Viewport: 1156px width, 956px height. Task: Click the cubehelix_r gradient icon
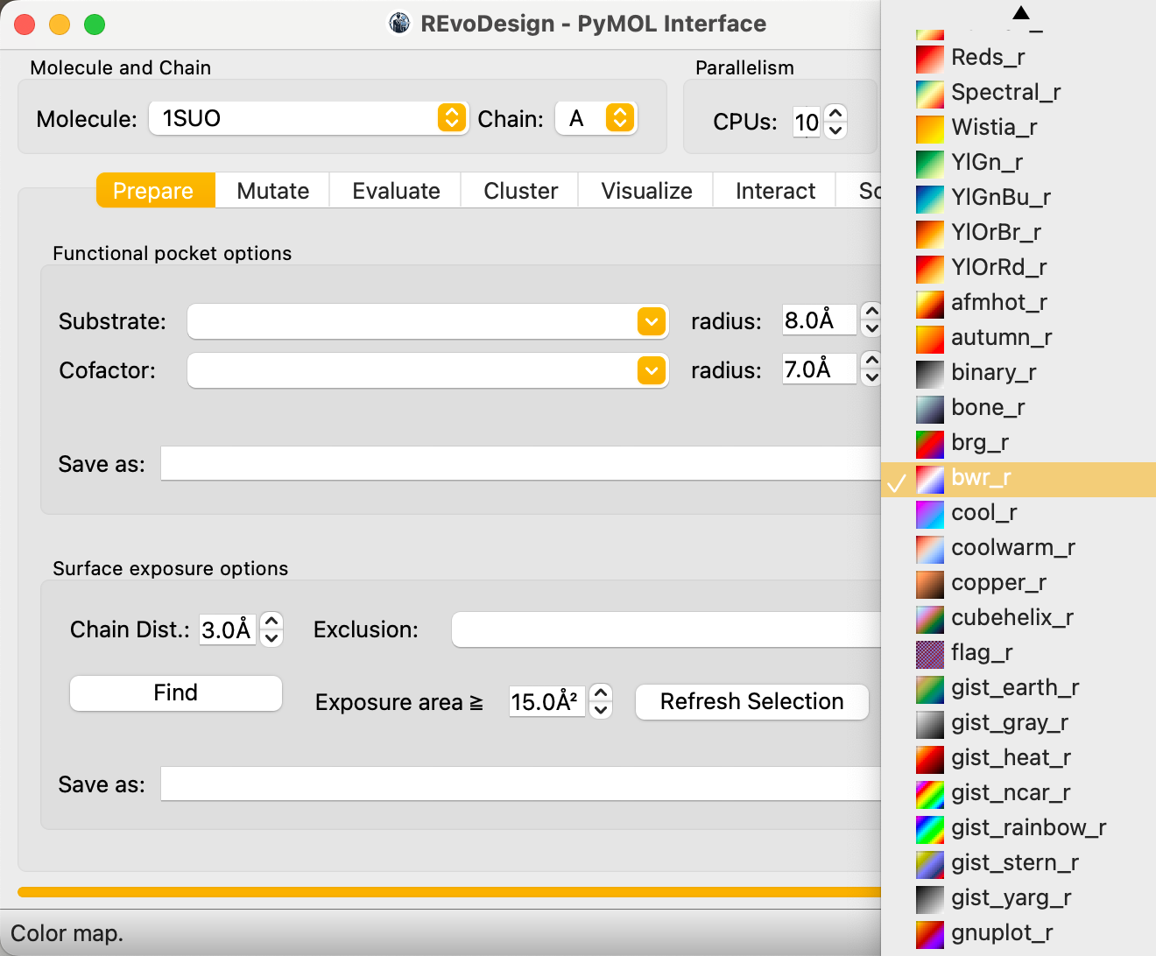click(x=930, y=619)
